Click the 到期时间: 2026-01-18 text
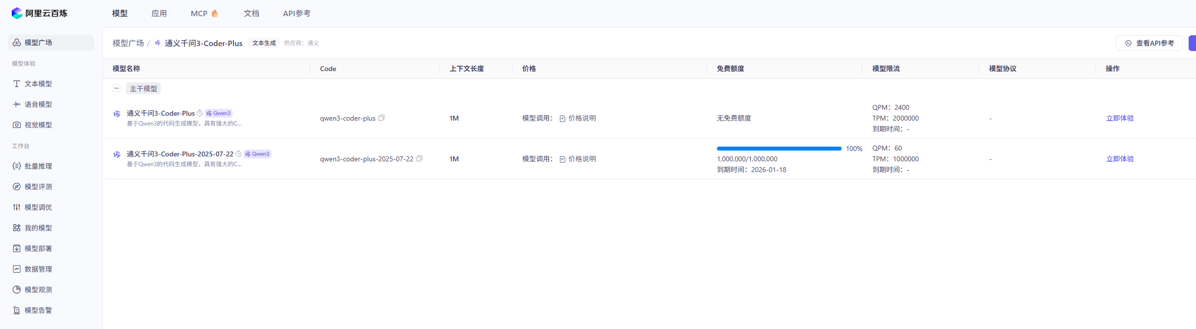Screen dimensions: 1196x329 coord(751,170)
